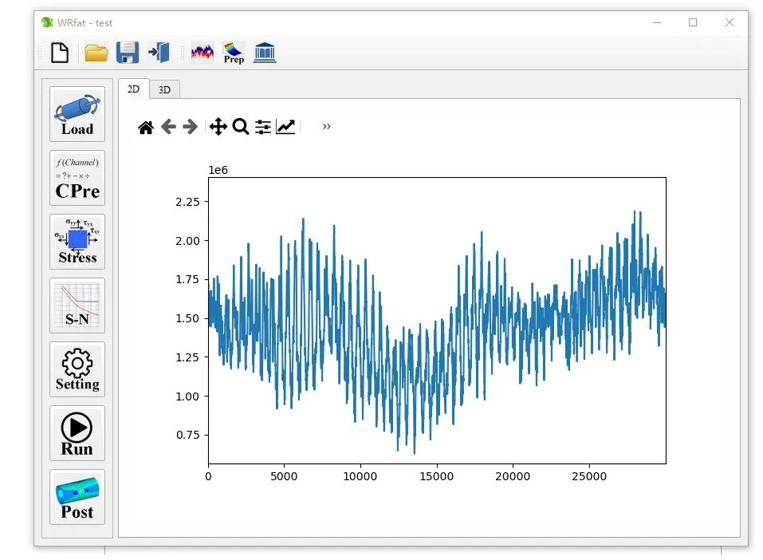Click inside the blue signal plot area
Image resolution: width=763 pixels, height=560 pixels.
[437, 321]
